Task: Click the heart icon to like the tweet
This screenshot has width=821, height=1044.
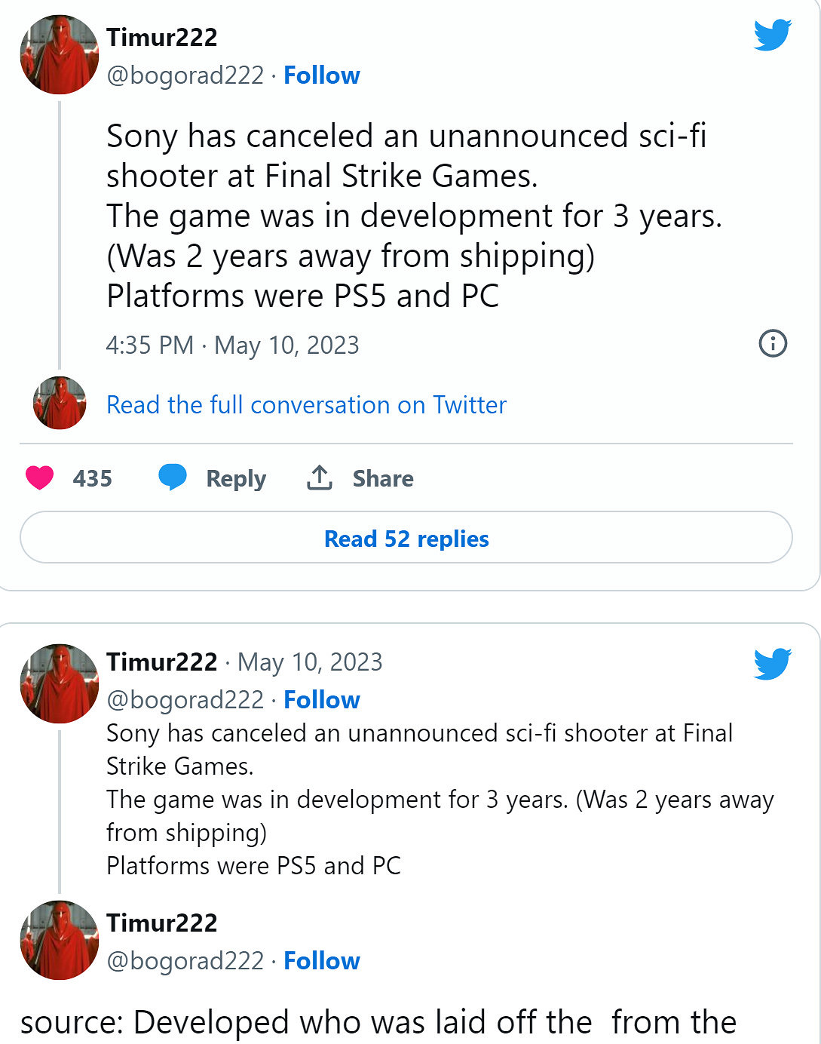Action: click(x=41, y=477)
